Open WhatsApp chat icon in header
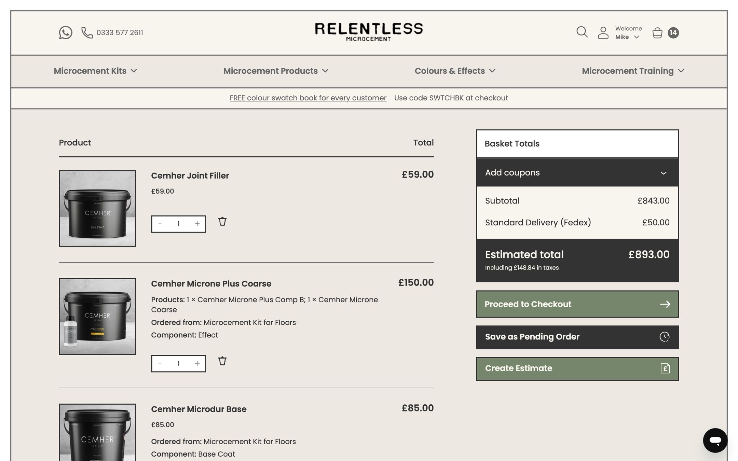The image size is (738, 461). pos(65,32)
